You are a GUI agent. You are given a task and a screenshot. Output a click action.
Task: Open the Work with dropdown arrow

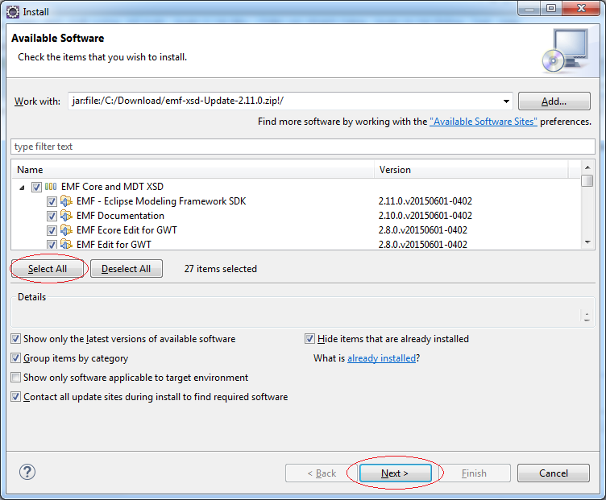pos(506,101)
